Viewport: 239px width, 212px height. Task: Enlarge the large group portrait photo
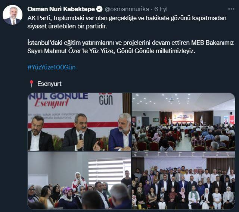click(183, 181)
